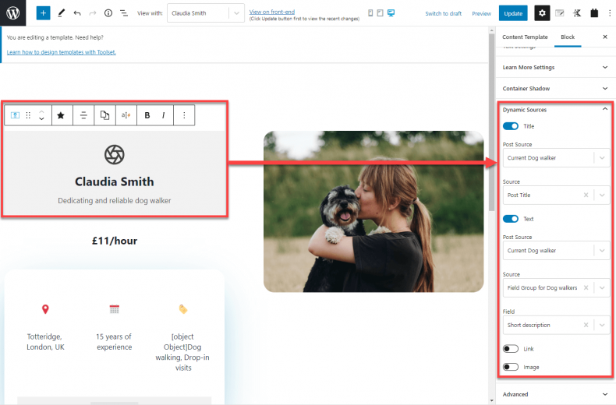Click the block type icon in the block toolbar
Viewport: 616px width, 405px height.
15,115
